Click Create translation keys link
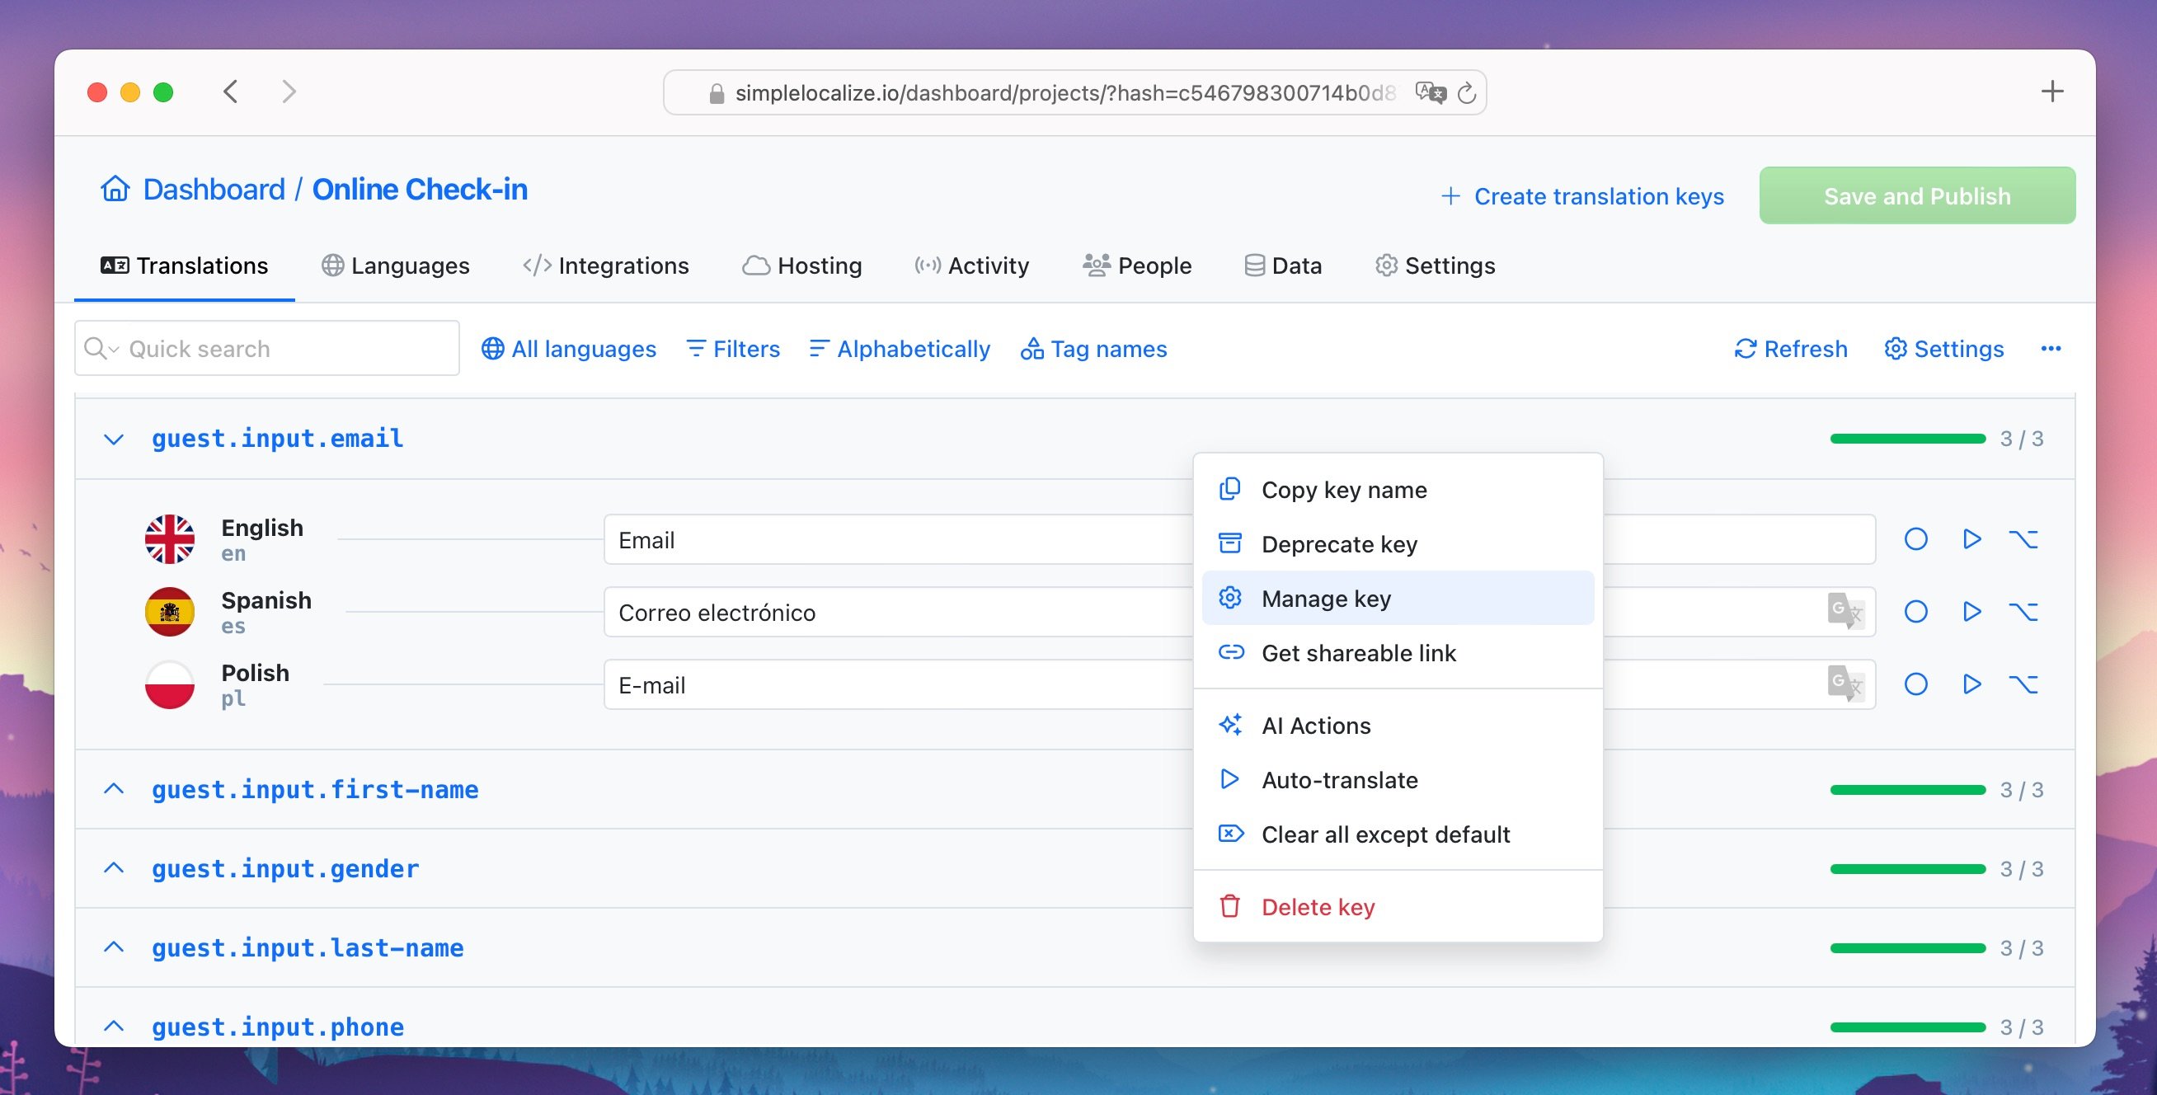This screenshot has height=1095, width=2157. (x=1583, y=194)
